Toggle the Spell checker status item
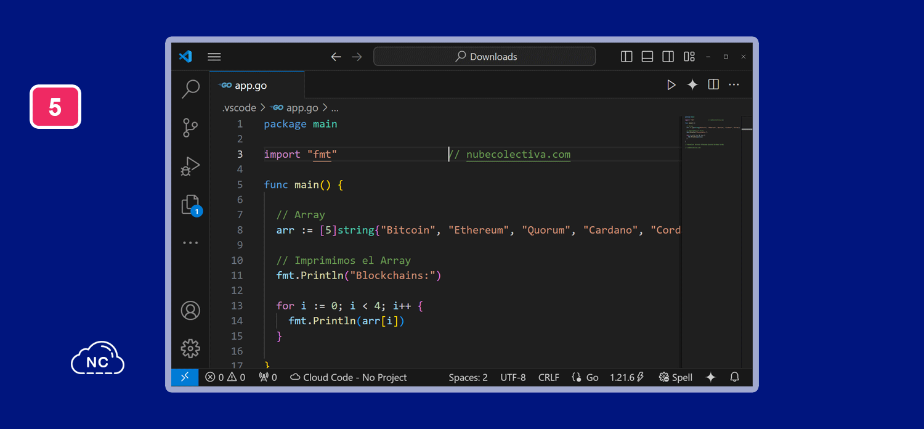924x429 pixels. (676, 377)
